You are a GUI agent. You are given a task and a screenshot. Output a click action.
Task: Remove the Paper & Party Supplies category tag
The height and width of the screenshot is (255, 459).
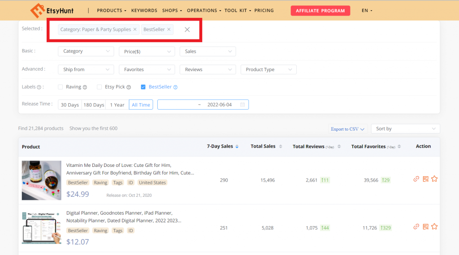135,30
